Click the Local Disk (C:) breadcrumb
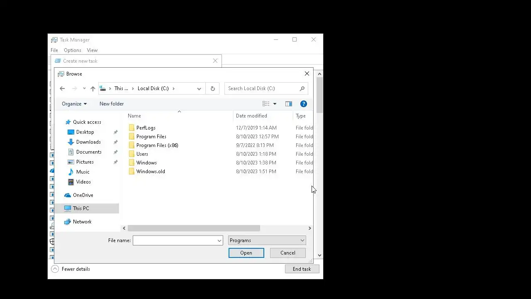This screenshot has height=299, width=531. tap(153, 88)
